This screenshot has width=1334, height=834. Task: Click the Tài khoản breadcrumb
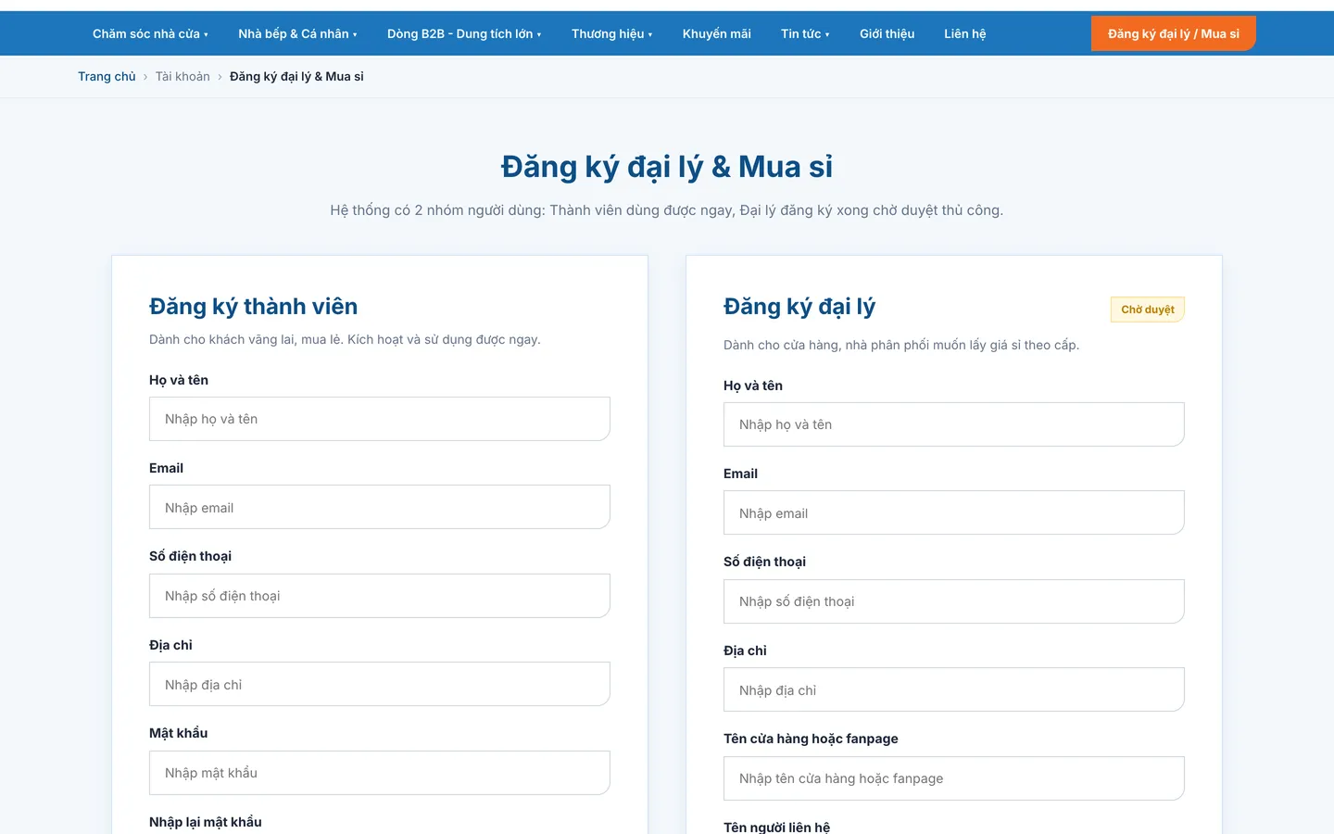[182, 77]
